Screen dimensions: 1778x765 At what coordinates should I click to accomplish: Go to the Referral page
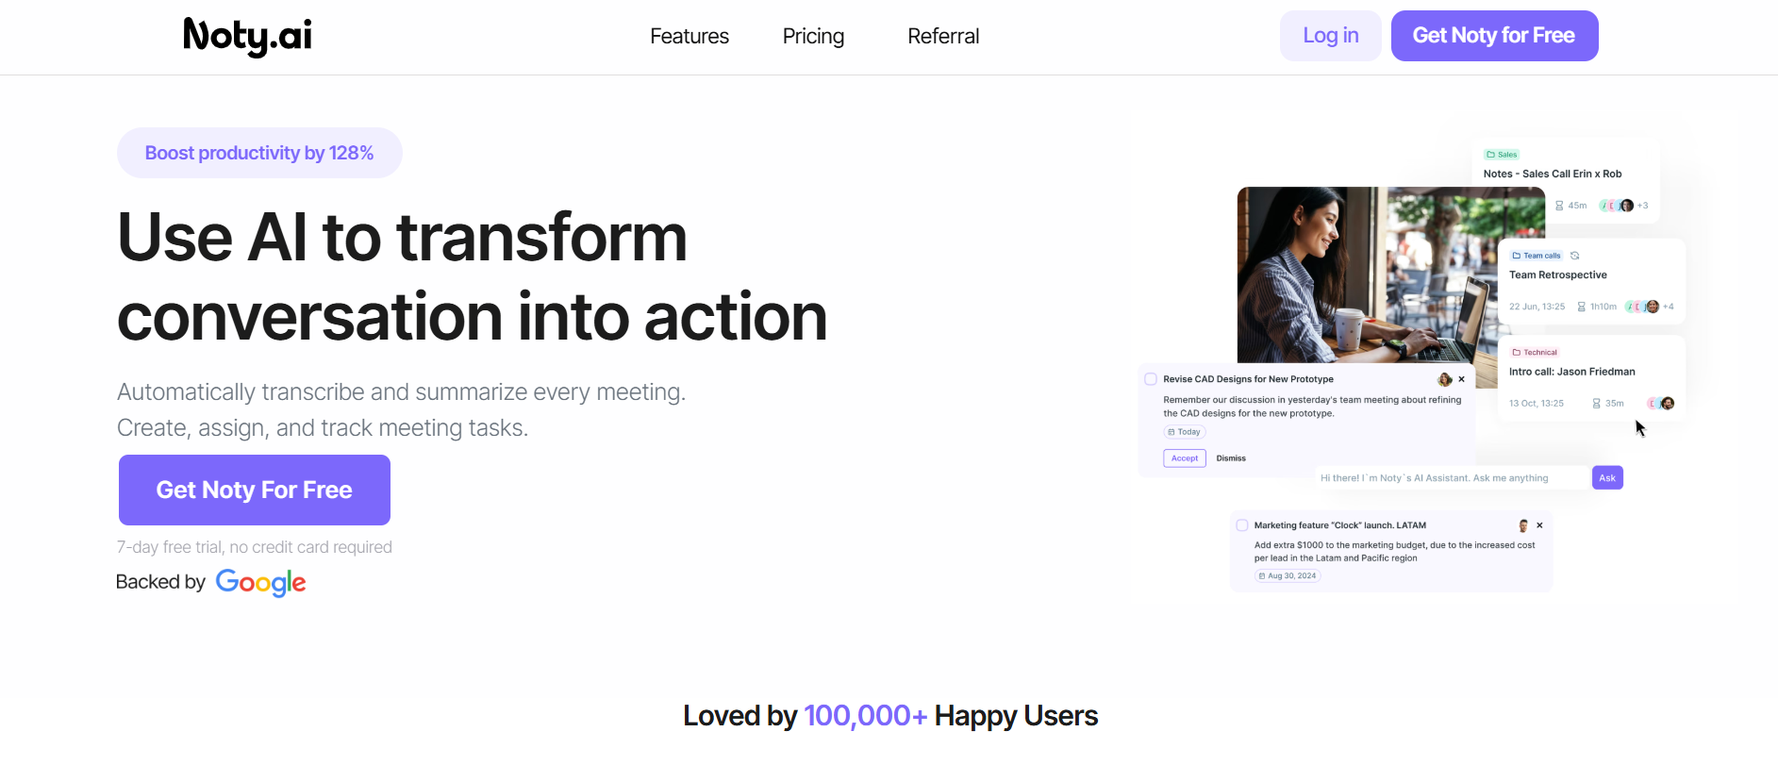coord(943,36)
